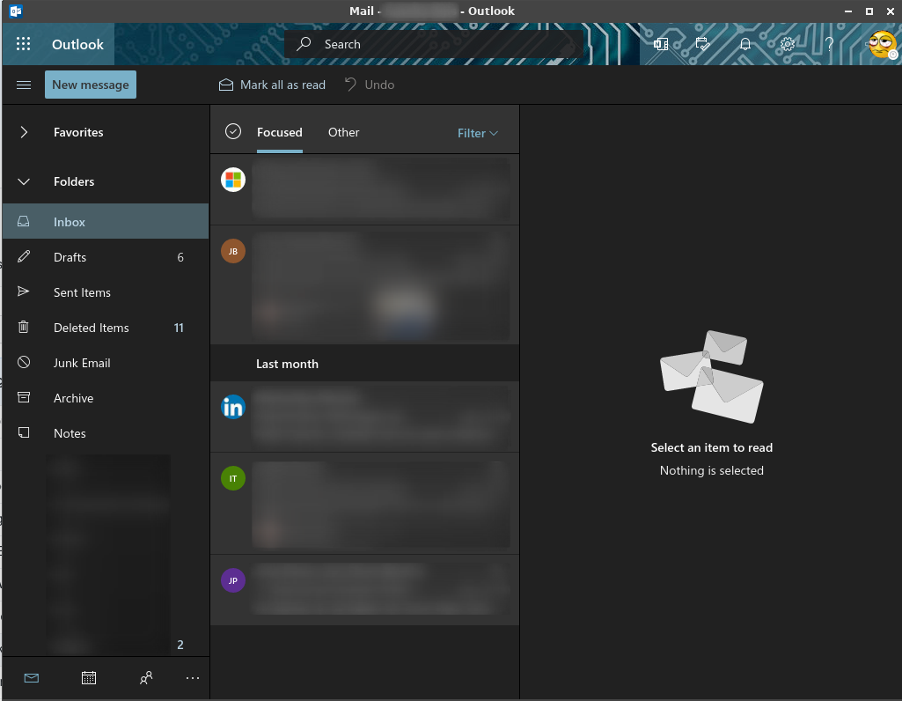Switch to the Other tab
The image size is (902, 701).
click(x=343, y=132)
